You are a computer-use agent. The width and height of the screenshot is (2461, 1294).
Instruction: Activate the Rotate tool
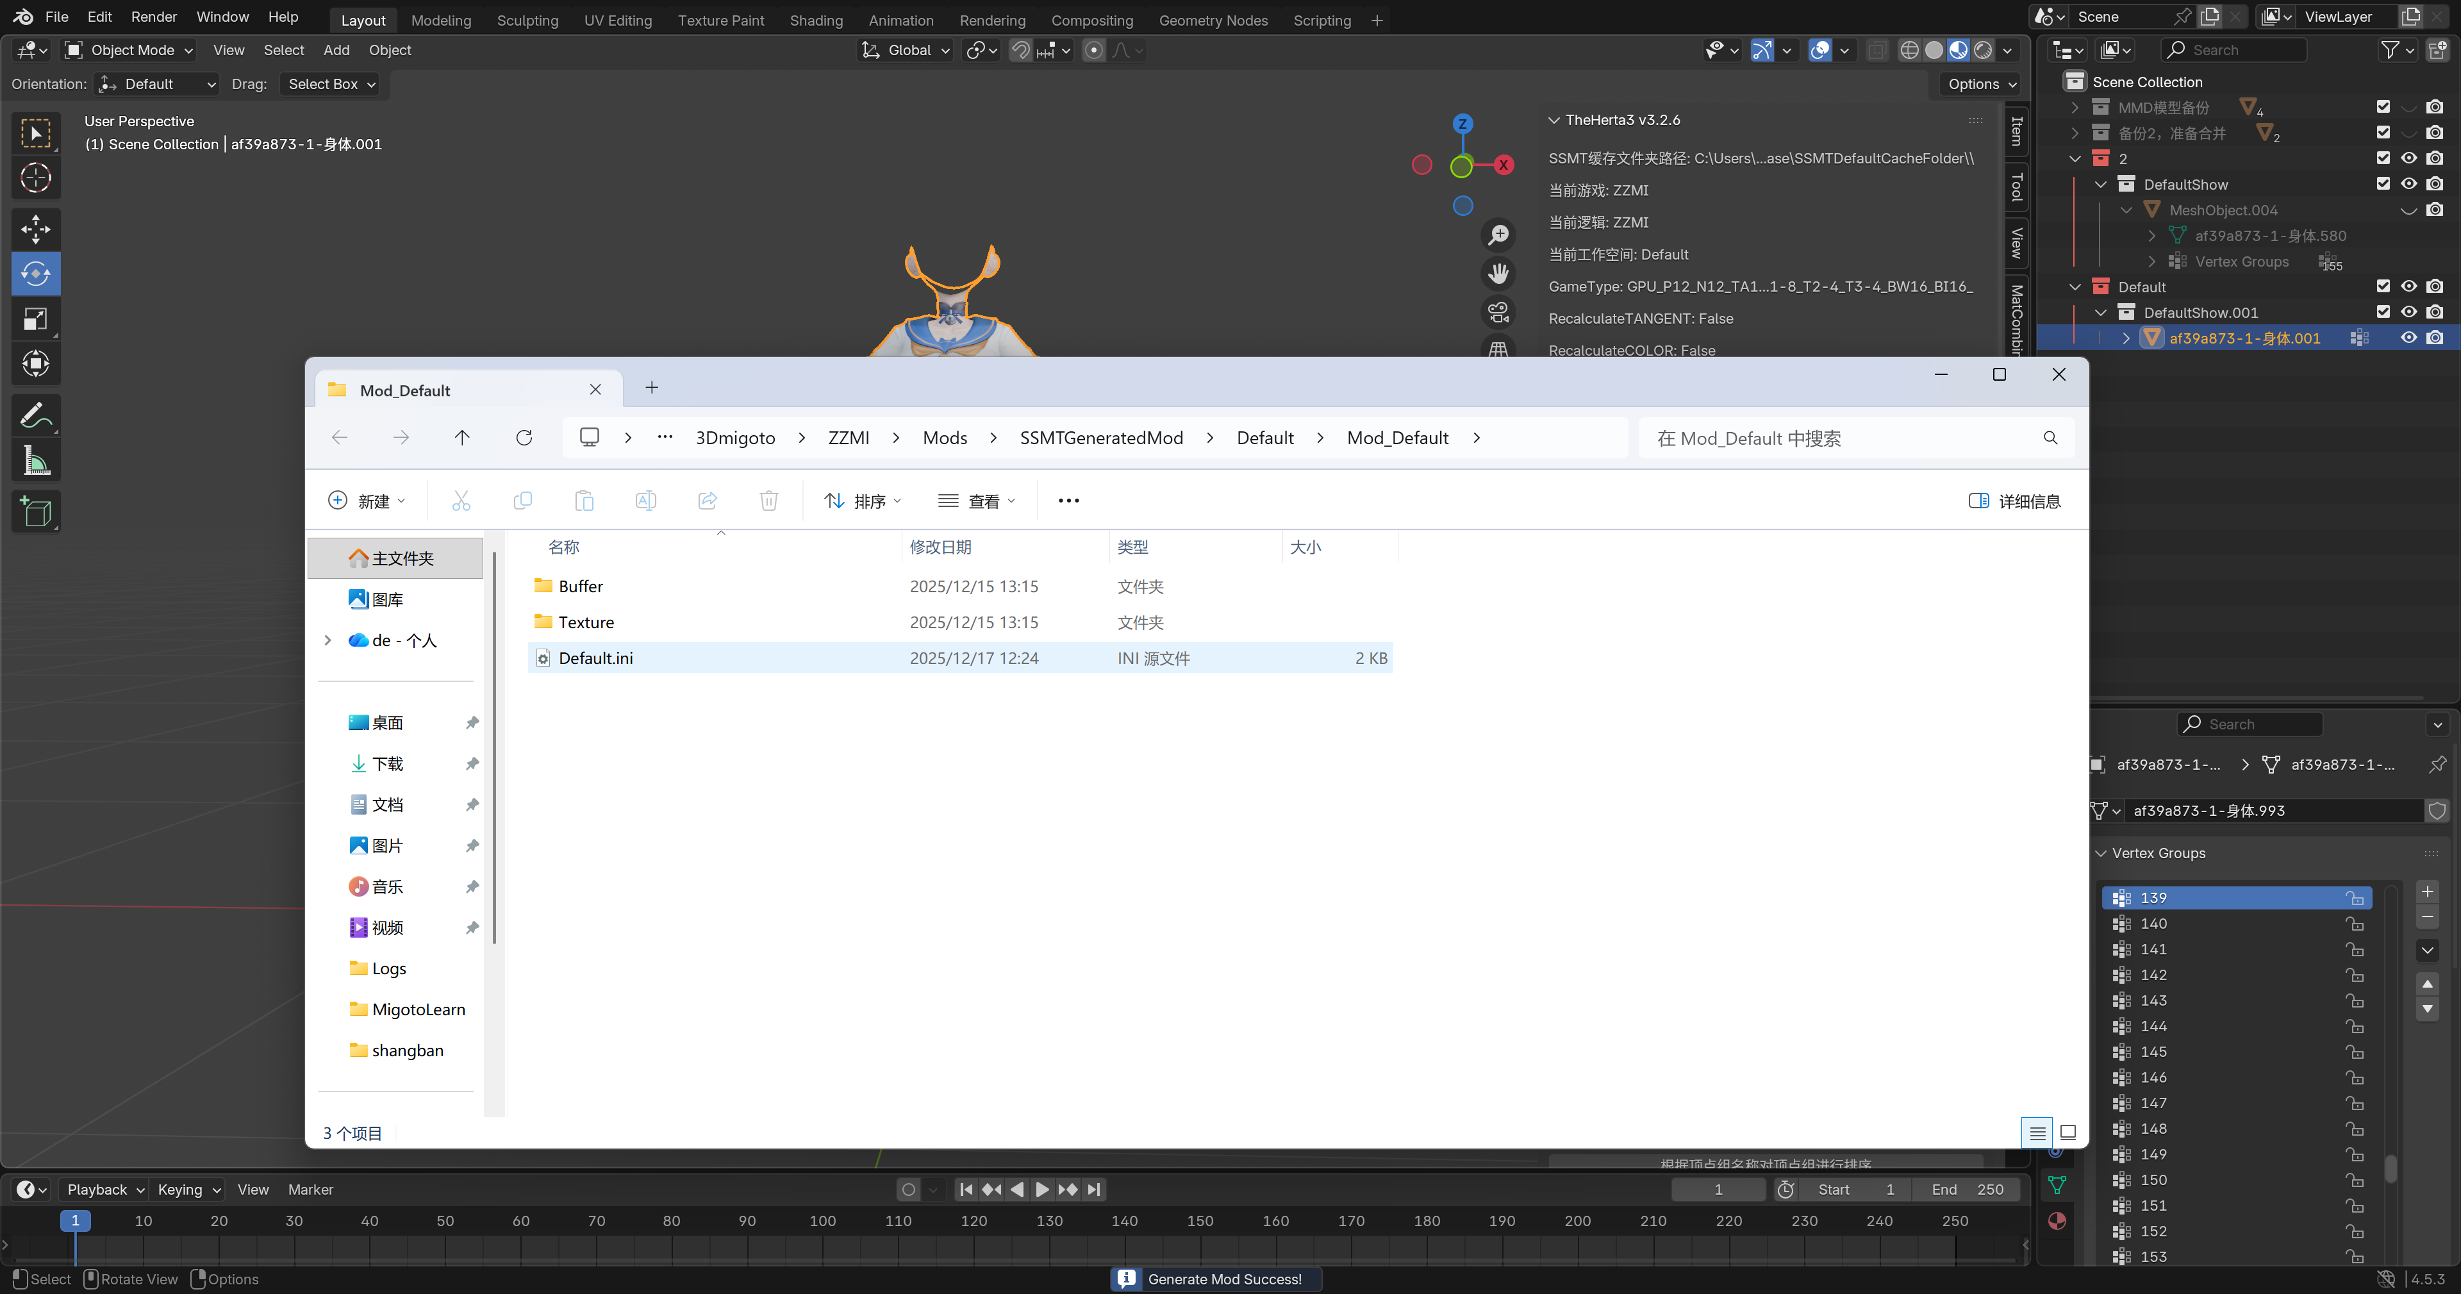[35, 274]
